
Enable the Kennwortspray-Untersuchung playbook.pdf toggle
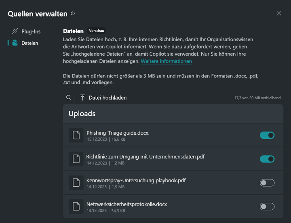(267, 183)
